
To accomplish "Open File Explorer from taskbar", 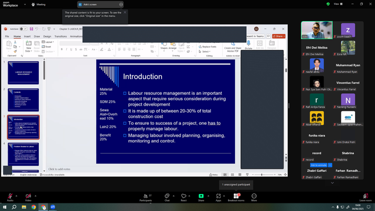I will click(x=24, y=207).
